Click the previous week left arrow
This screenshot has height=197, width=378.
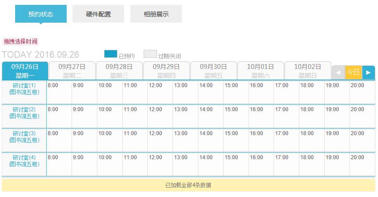pos(338,72)
